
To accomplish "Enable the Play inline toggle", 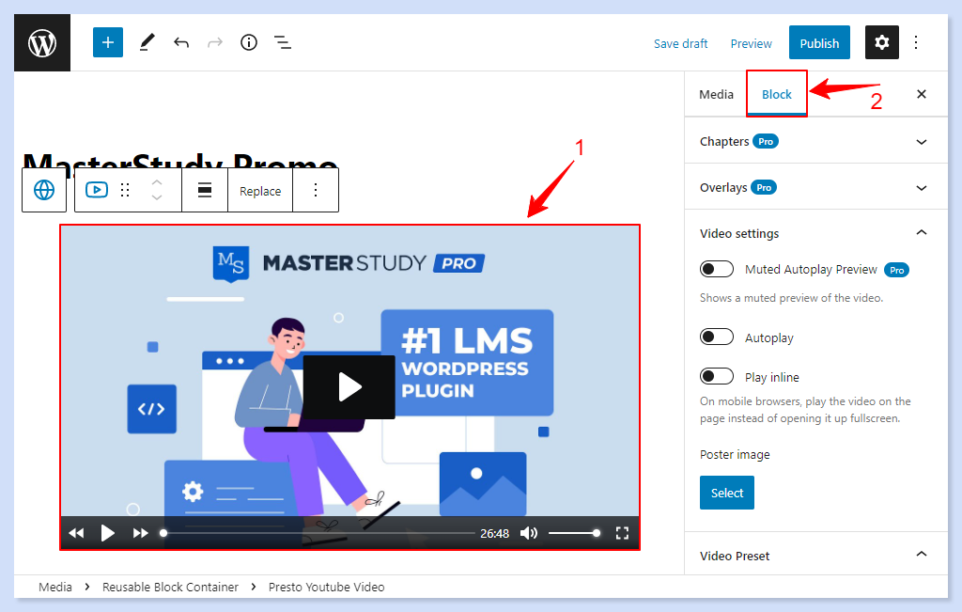I will pyautogui.click(x=717, y=377).
